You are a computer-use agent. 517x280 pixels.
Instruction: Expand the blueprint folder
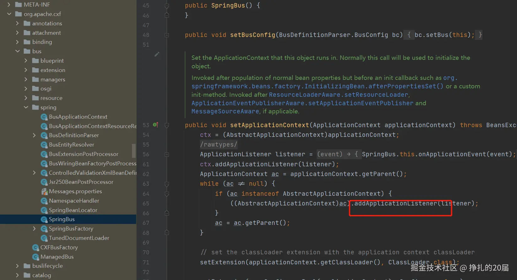[26, 61]
